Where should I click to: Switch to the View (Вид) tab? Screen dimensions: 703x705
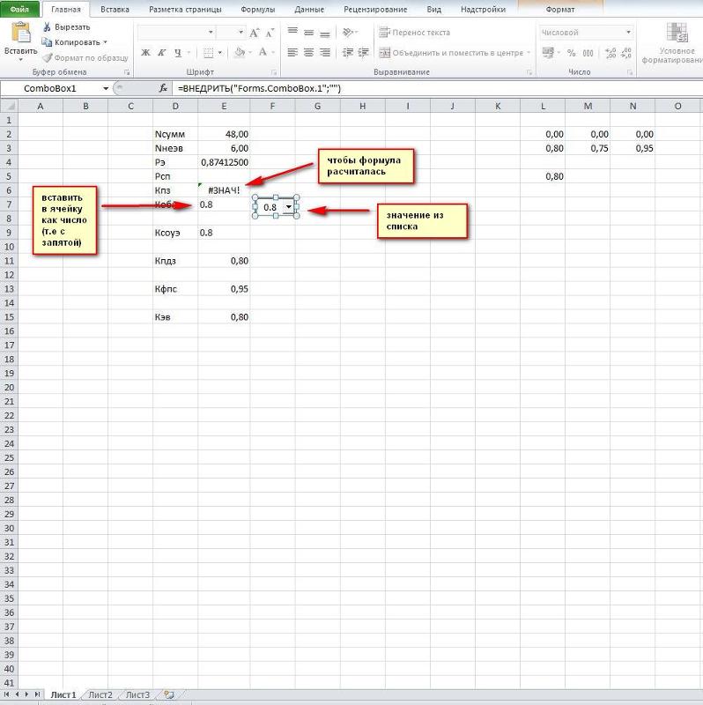click(433, 9)
